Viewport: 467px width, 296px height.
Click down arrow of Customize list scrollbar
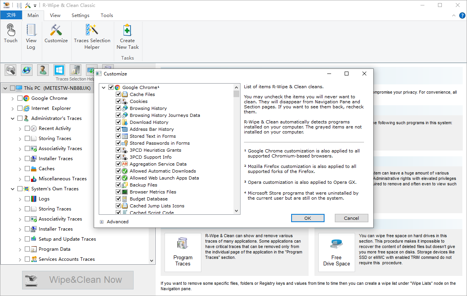coord(236,211)
